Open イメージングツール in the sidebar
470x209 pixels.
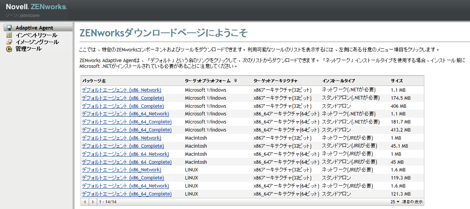(x=37, y=42)
